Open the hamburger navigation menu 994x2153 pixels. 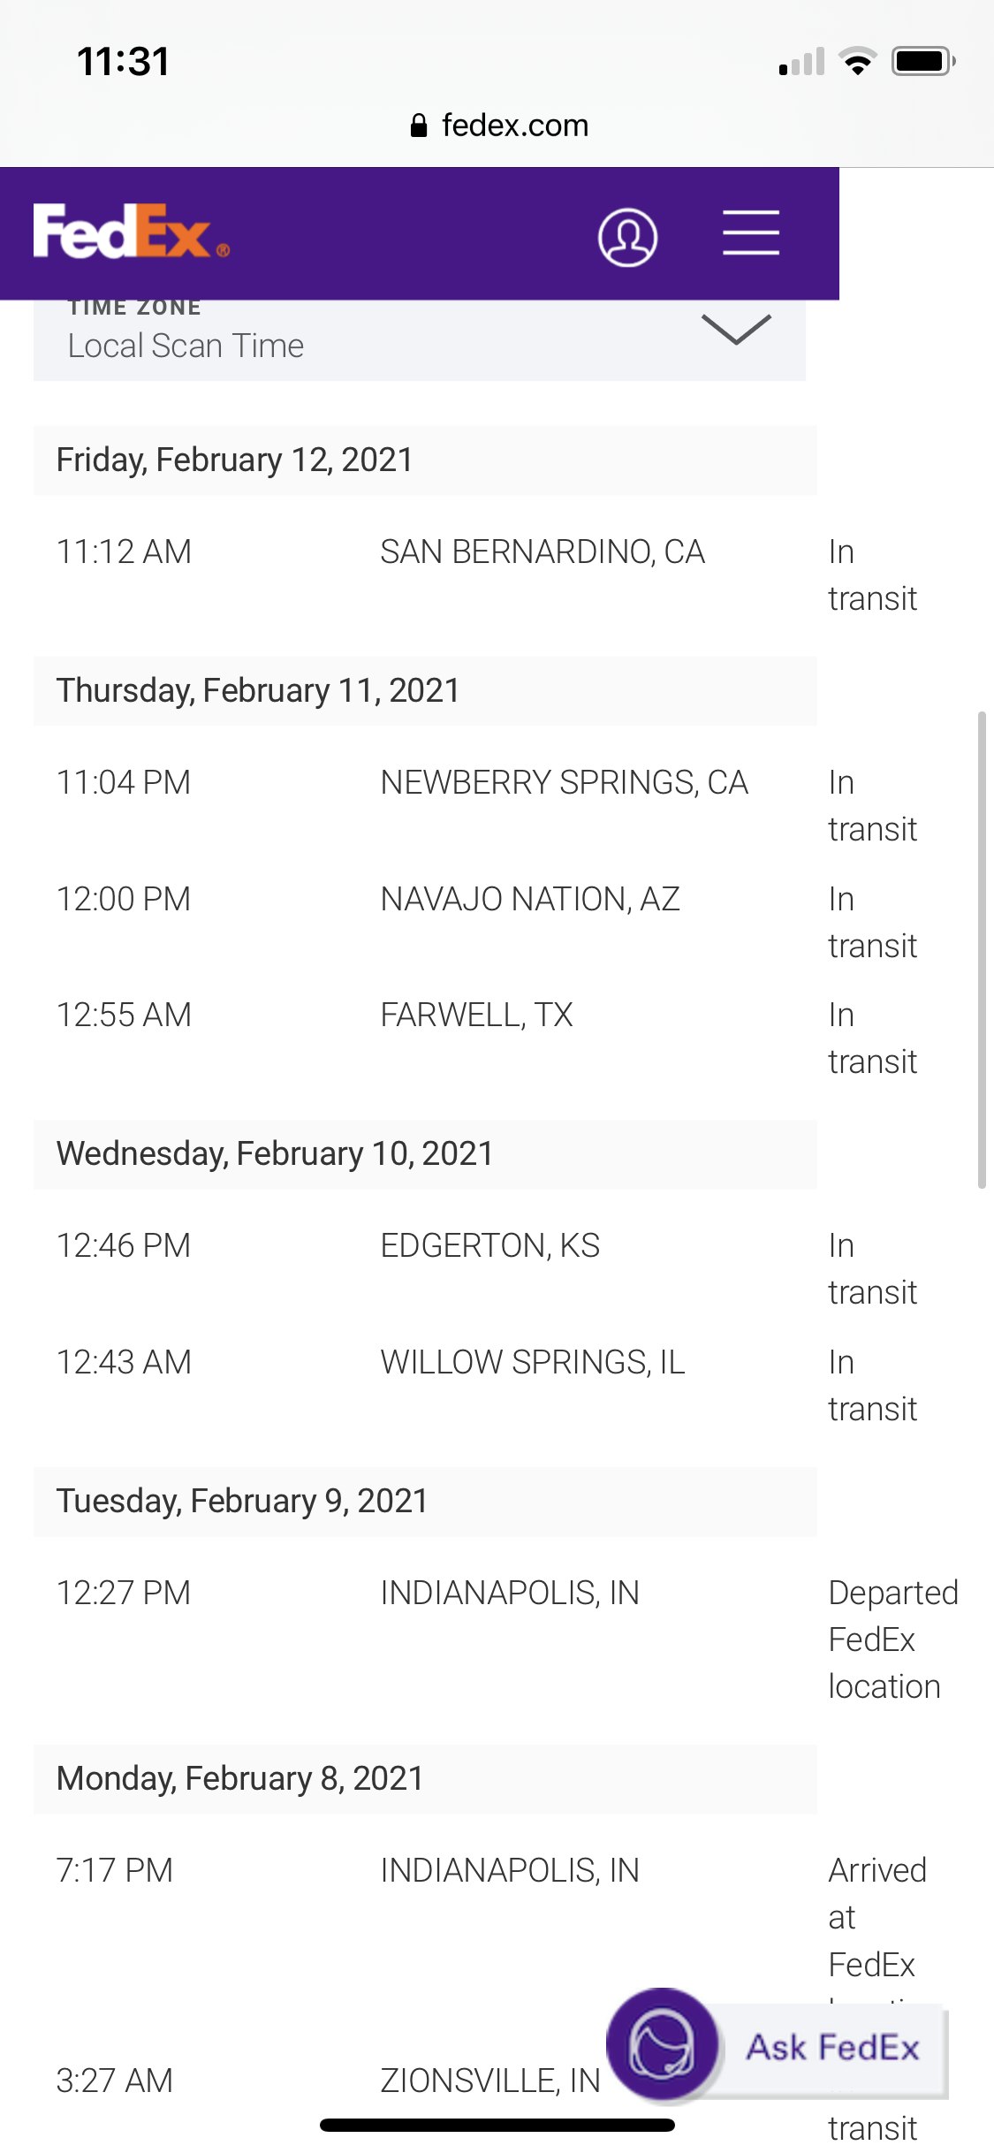[751, 233]
